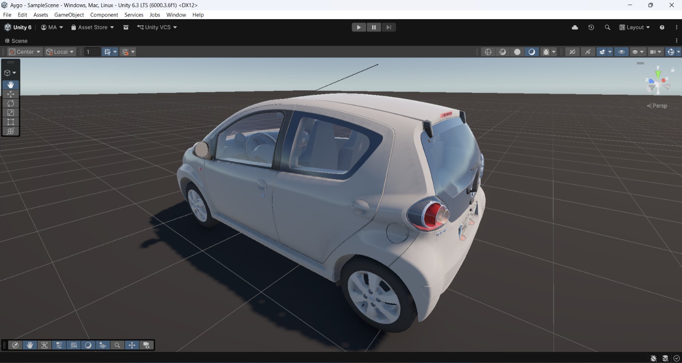This screenshot has width=682, height=363.
Task: Open the help icon in the top toolbar
Action: coord(662,27)
